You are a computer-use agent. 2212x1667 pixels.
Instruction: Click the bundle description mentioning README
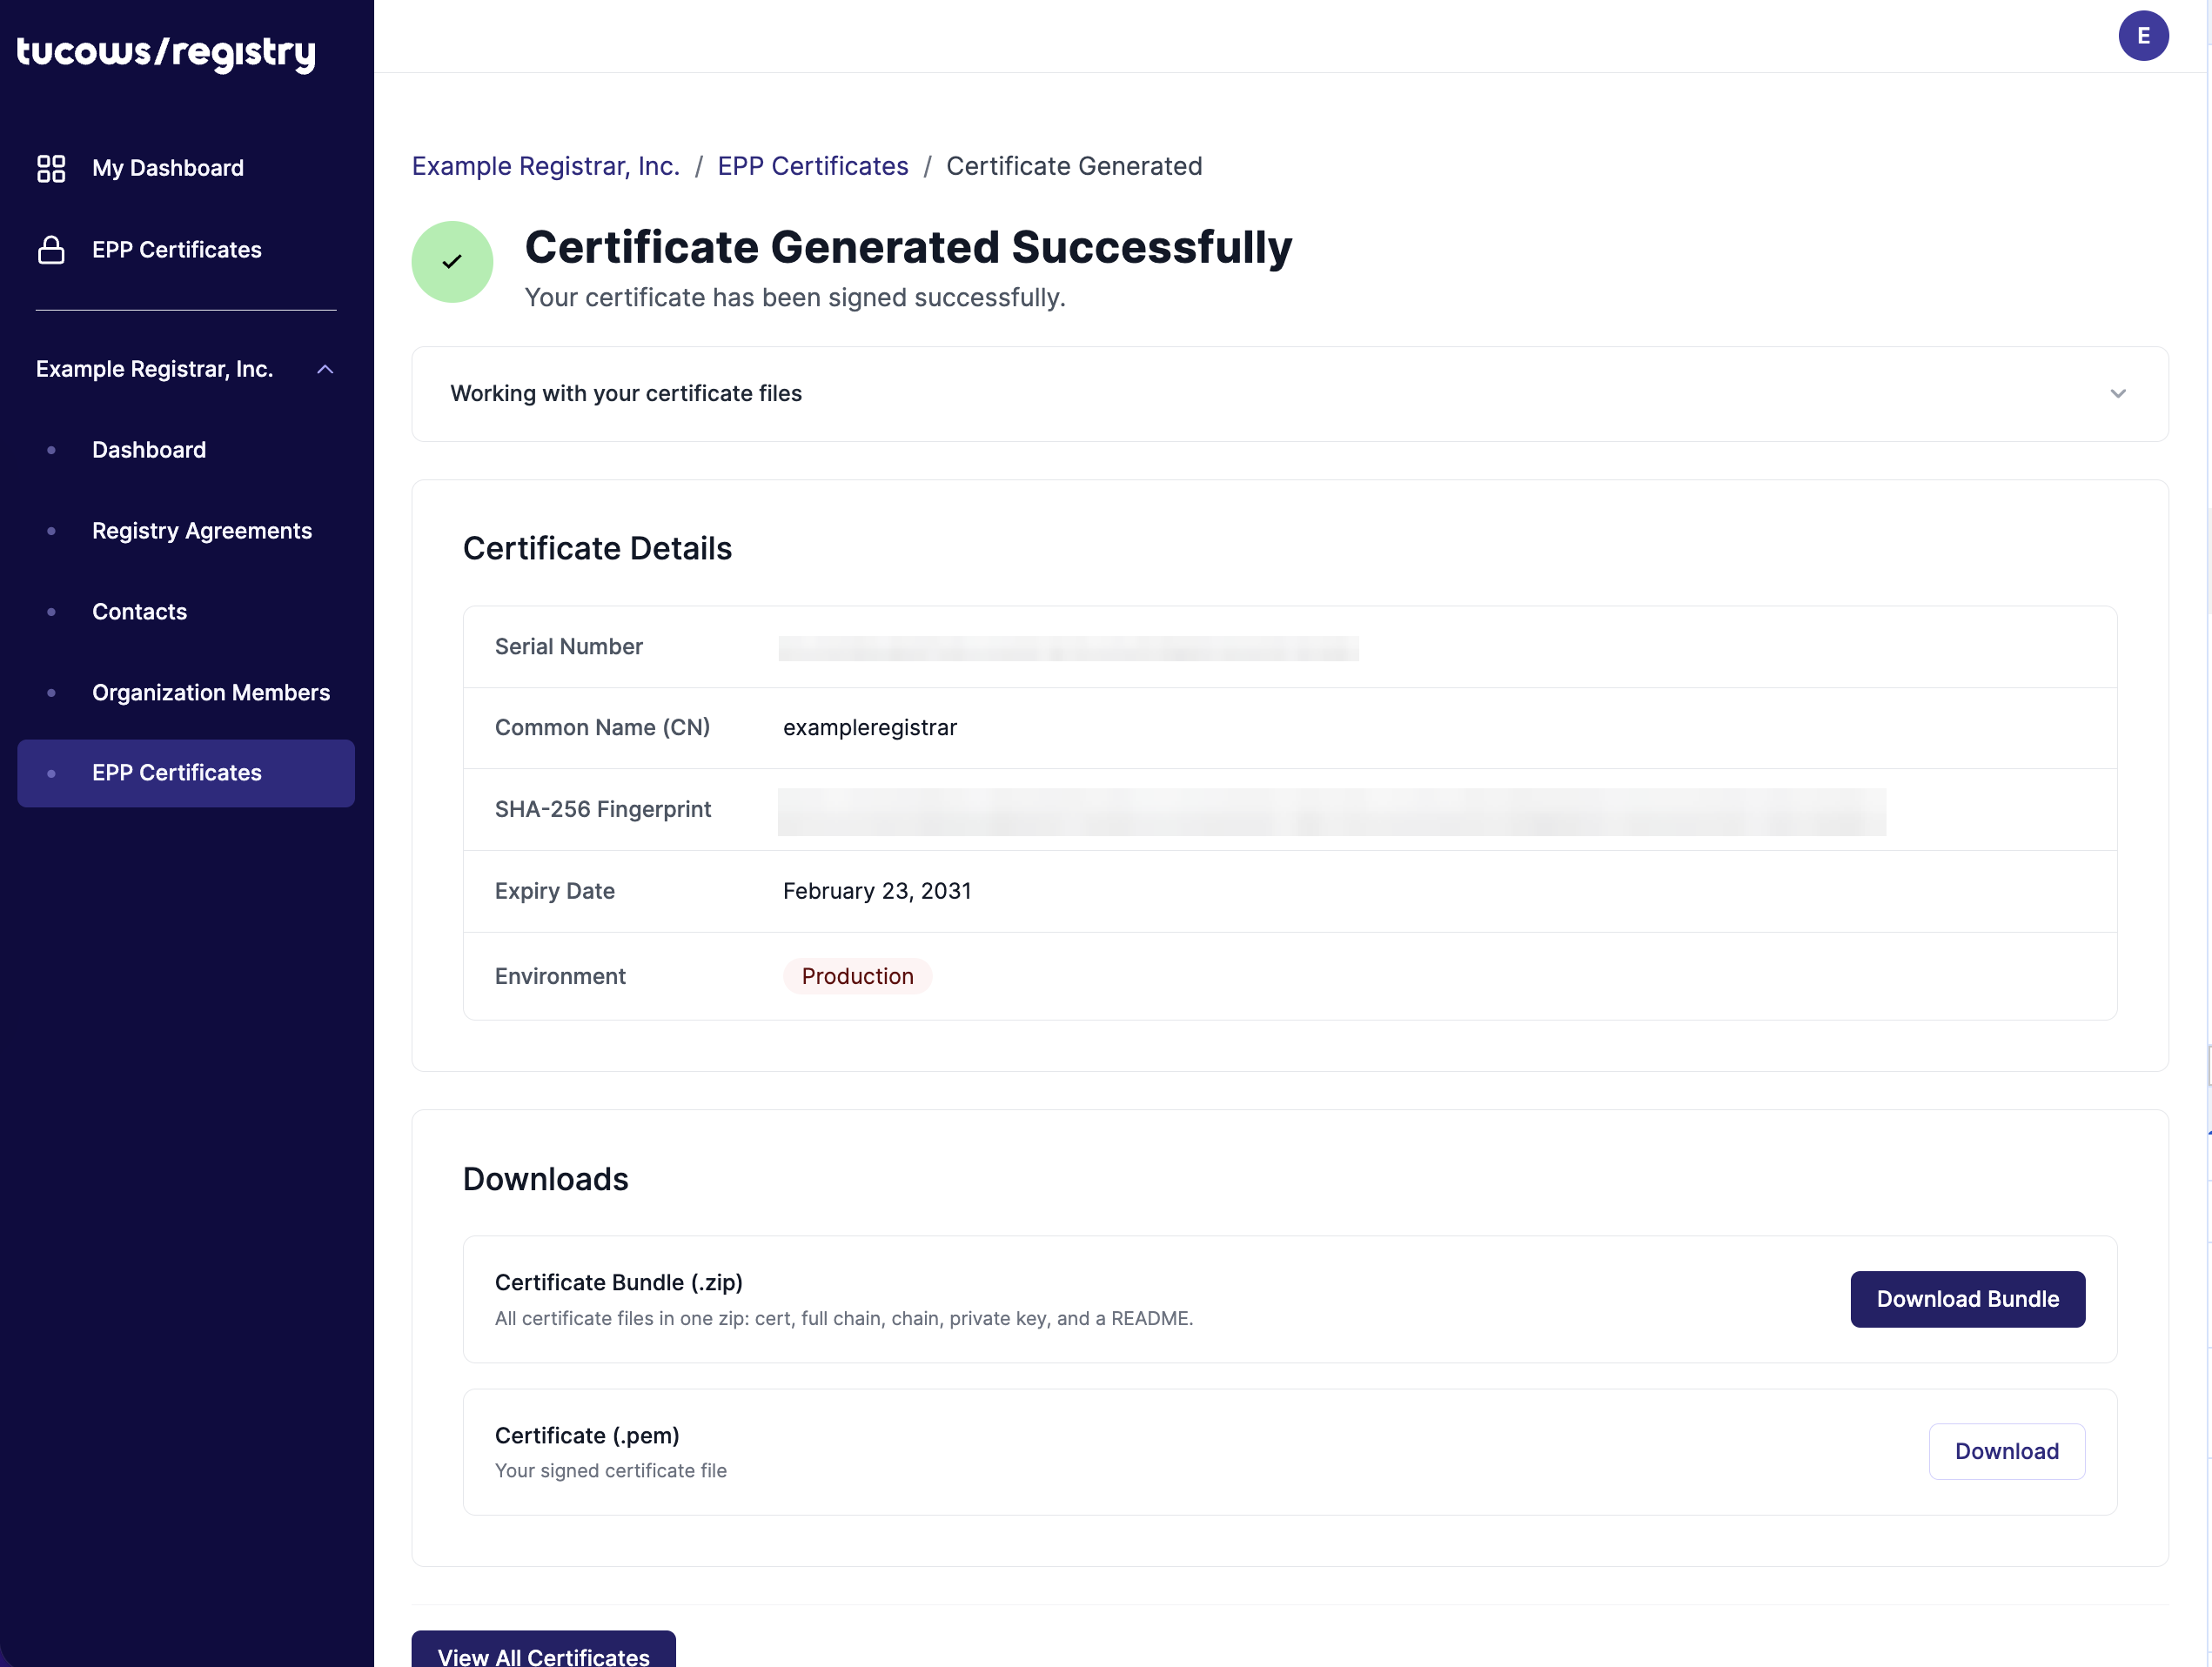[844, 1318]
